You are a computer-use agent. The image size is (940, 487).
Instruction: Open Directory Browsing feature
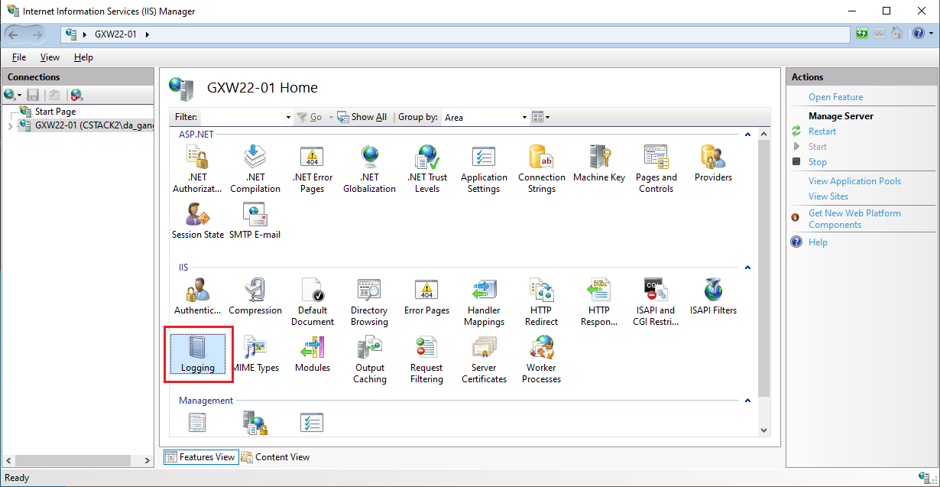tap(370, 302)
